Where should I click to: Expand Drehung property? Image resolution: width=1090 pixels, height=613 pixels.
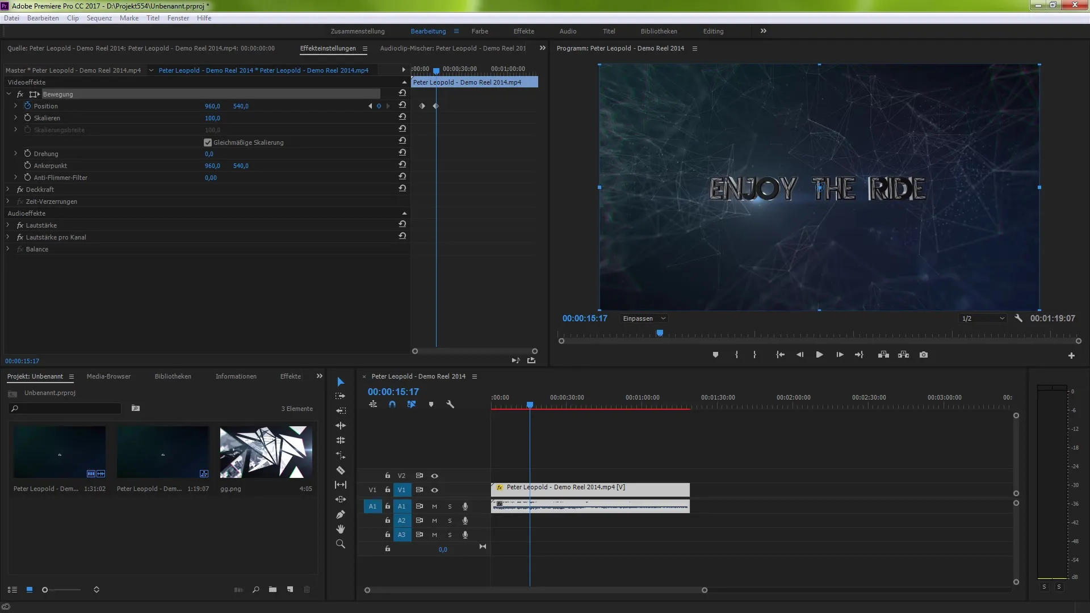(15, 153)
